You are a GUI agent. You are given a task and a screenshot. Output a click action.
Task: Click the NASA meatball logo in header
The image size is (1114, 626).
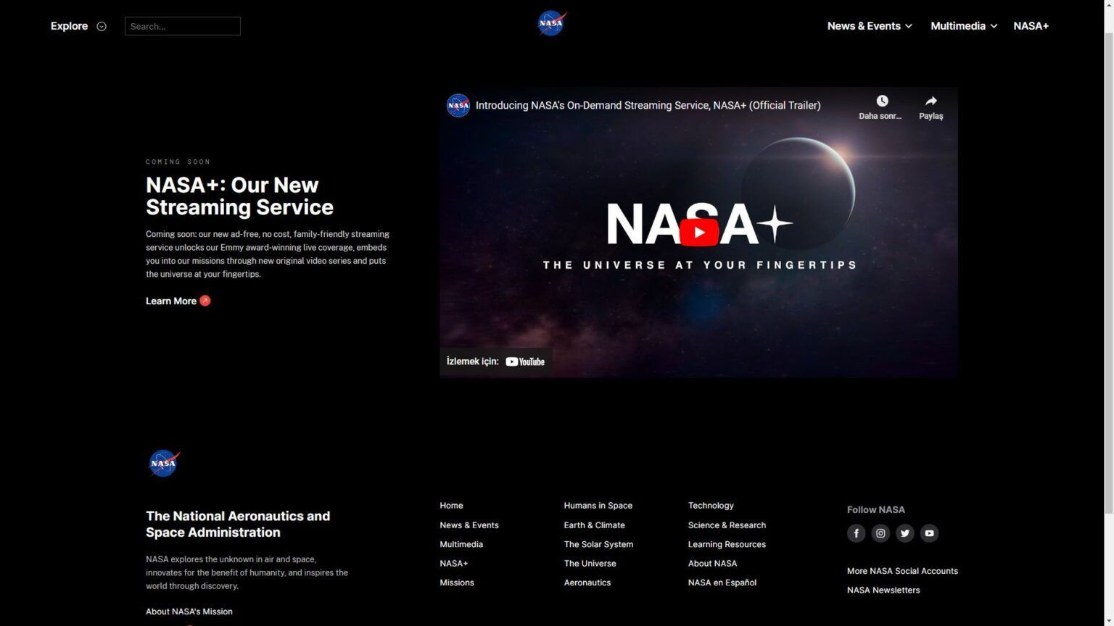(x=551, y=22)
